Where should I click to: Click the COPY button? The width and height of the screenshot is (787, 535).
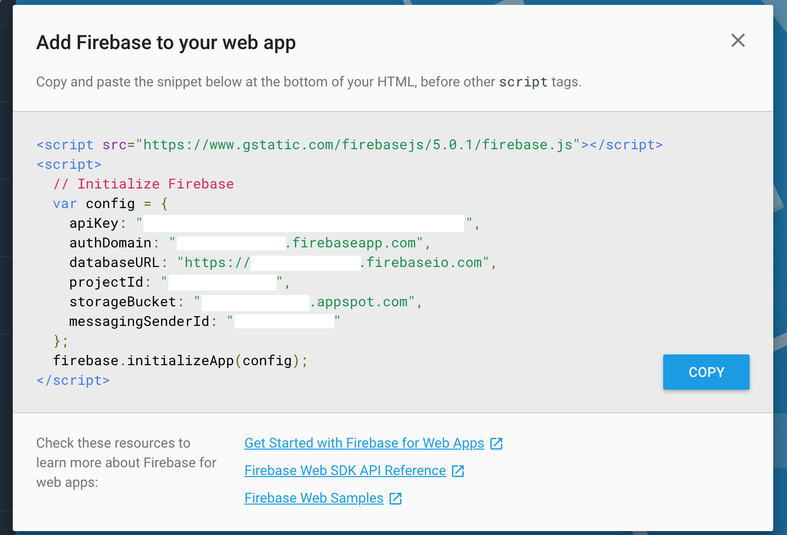pyautogui.click(x=706, y=372)
